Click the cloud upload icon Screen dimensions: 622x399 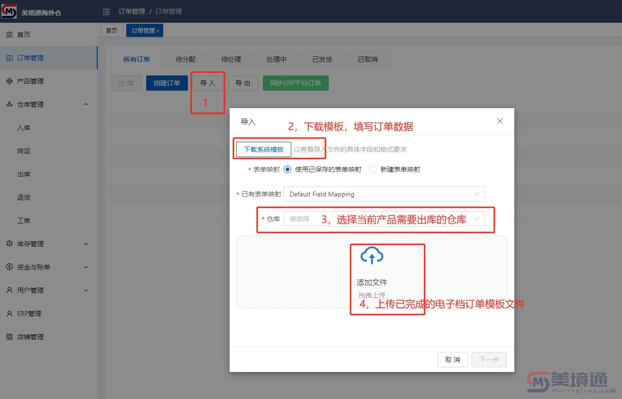pyautogui.click(x=372, y=256)
